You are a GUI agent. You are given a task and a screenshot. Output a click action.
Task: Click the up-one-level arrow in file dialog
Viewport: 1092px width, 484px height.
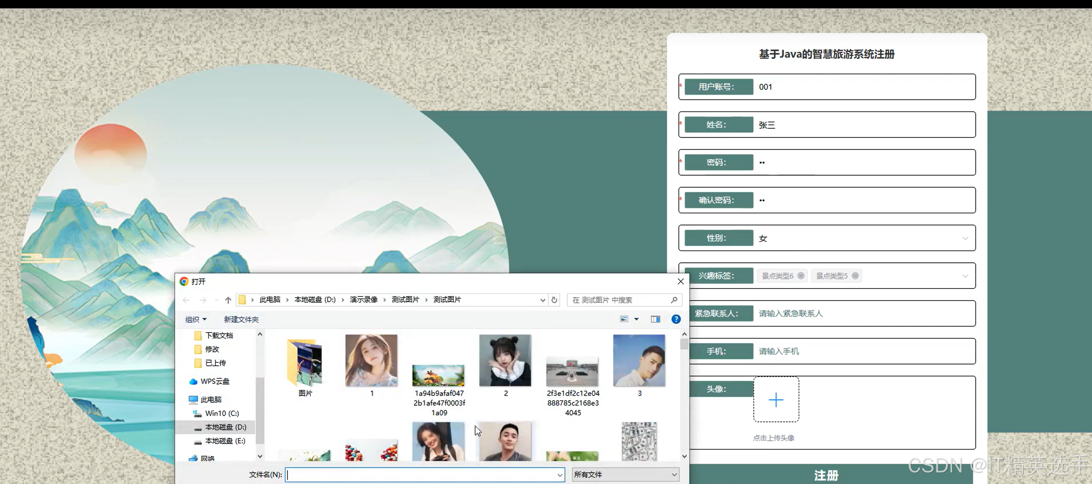tap(228, 300)
